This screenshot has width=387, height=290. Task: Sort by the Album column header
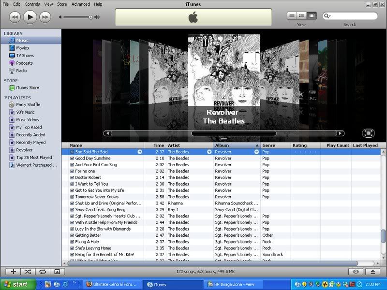[237, 145]
